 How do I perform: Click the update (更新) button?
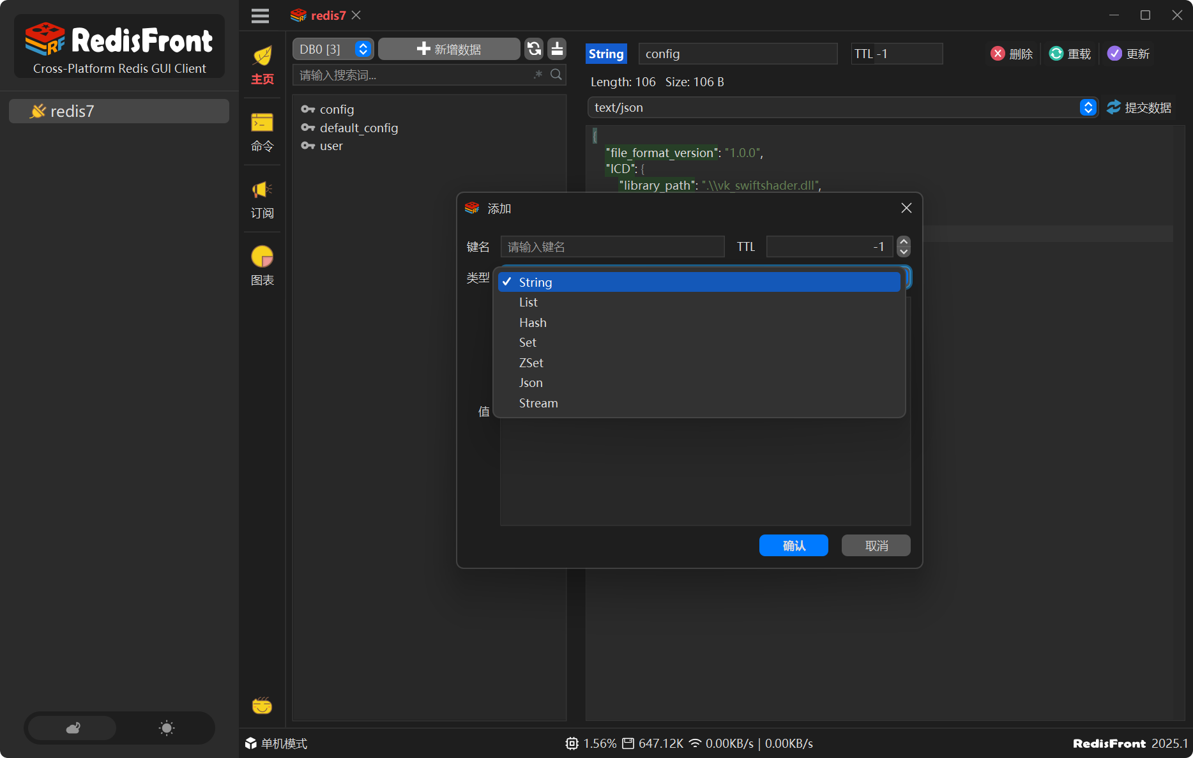pyautogui.click(x=1129, y=54)
